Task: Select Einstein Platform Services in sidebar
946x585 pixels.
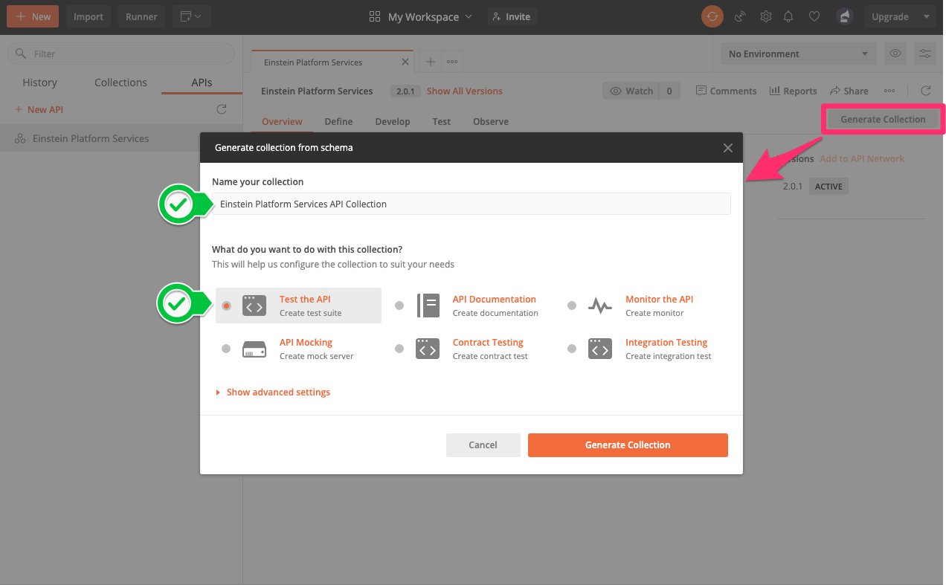Action: click(x=121, y=138)
